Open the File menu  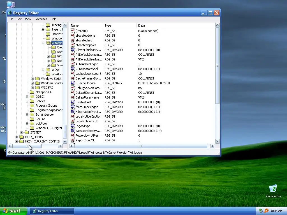click(x=11, y=19)
